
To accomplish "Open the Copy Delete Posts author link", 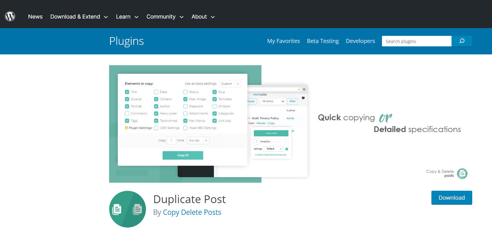I will (192, 212).
